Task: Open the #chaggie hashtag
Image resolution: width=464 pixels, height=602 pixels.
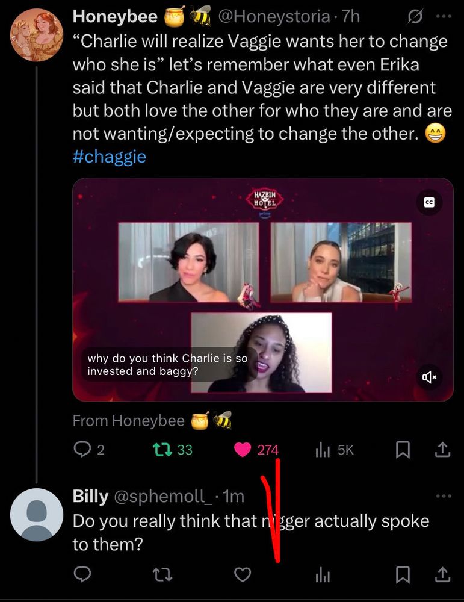Action: pyautogui.click(x=109, y=157)
